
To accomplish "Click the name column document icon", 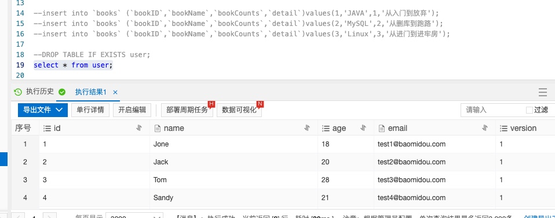I will tap(158, 129).
